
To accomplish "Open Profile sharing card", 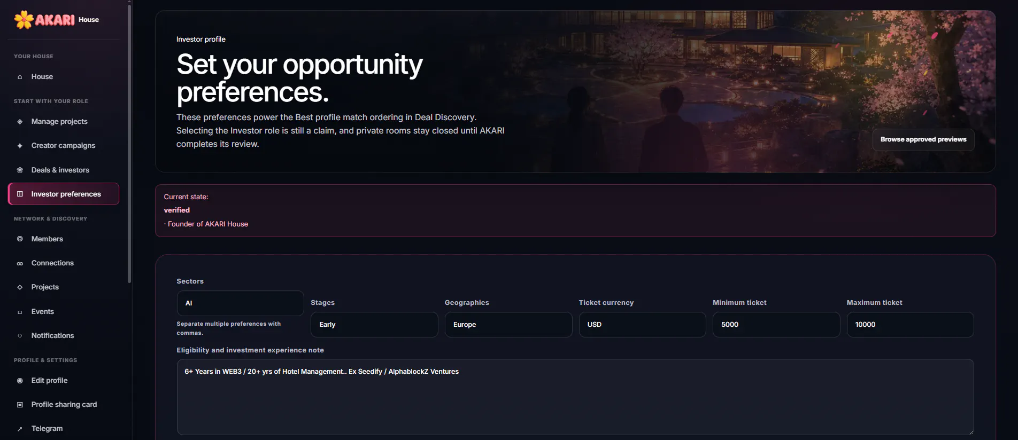I will point(64,405).
